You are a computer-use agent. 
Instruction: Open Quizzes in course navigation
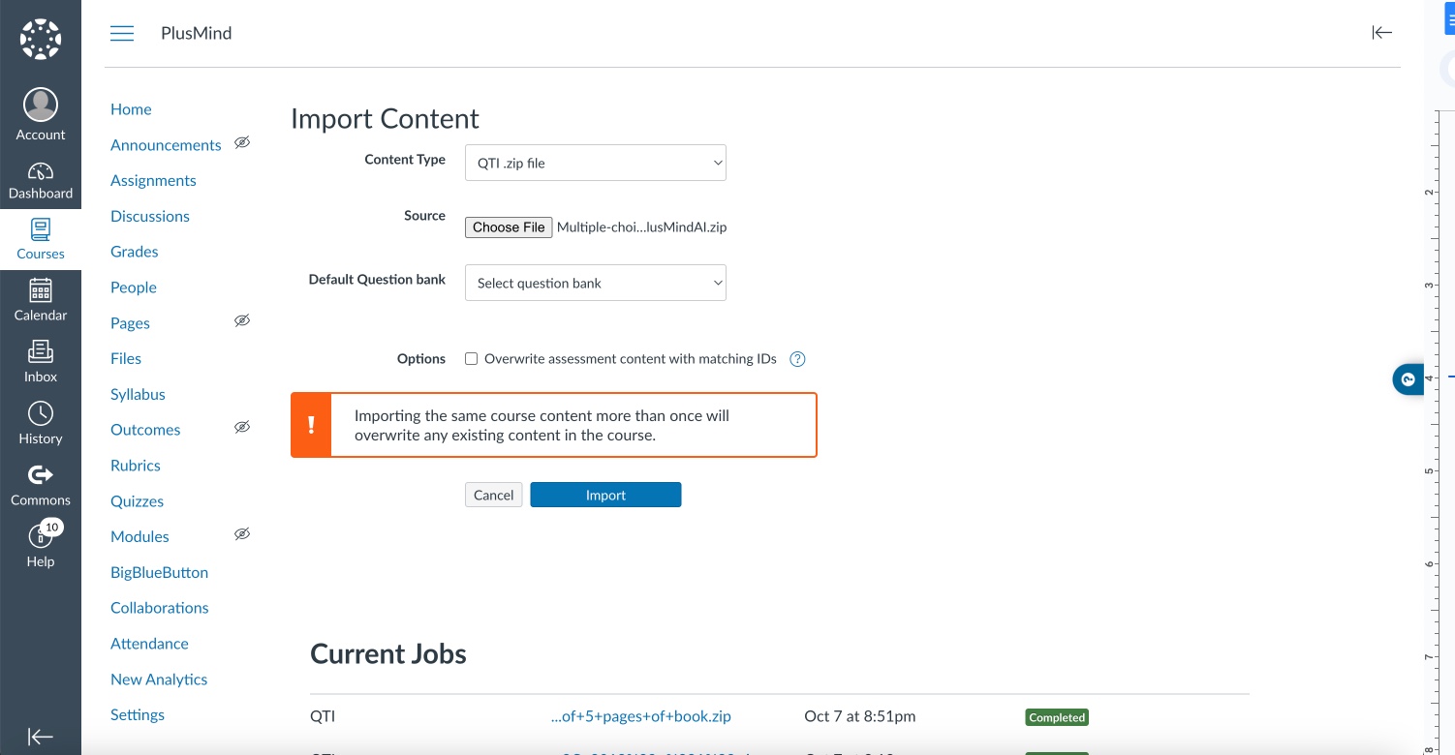coord(137,501)
